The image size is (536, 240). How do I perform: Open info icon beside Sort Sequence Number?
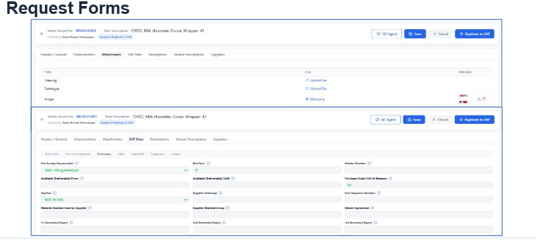[379, 193]
